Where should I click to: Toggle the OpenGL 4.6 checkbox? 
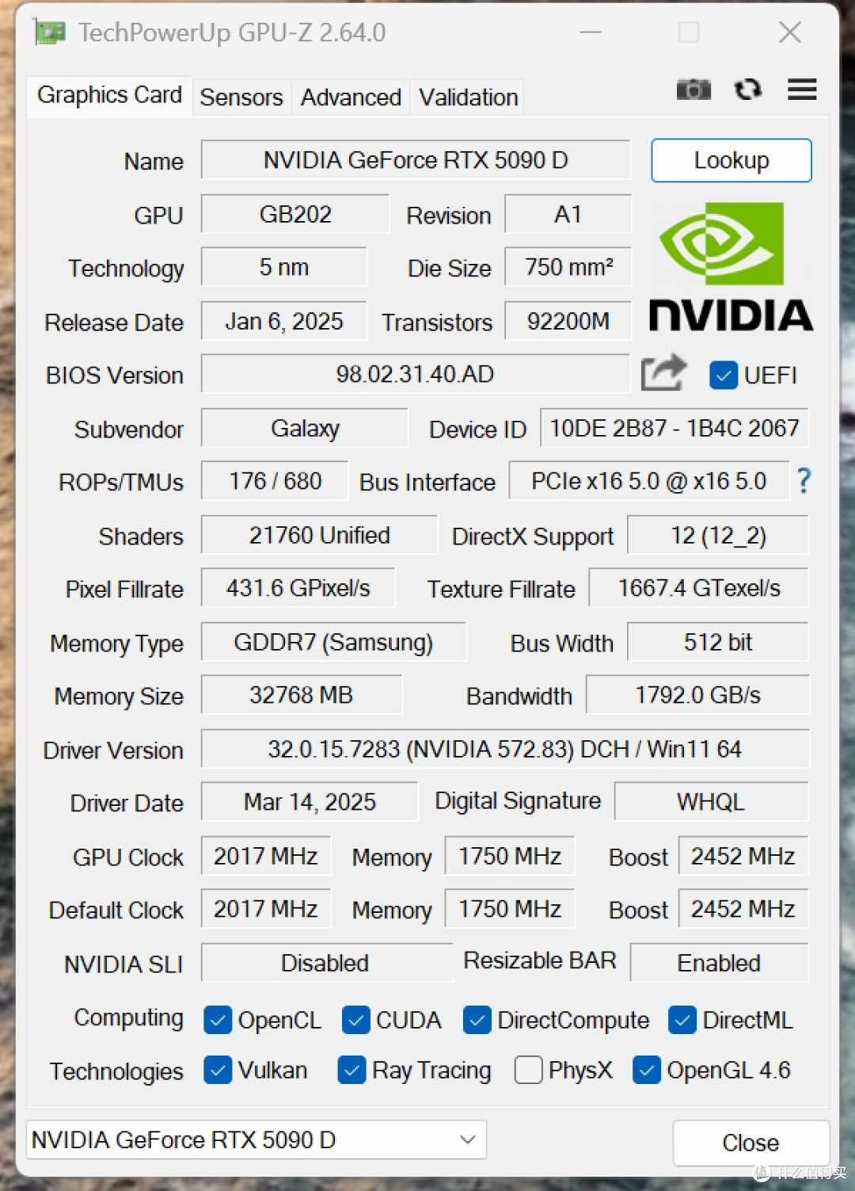(x=647, y=1070)
